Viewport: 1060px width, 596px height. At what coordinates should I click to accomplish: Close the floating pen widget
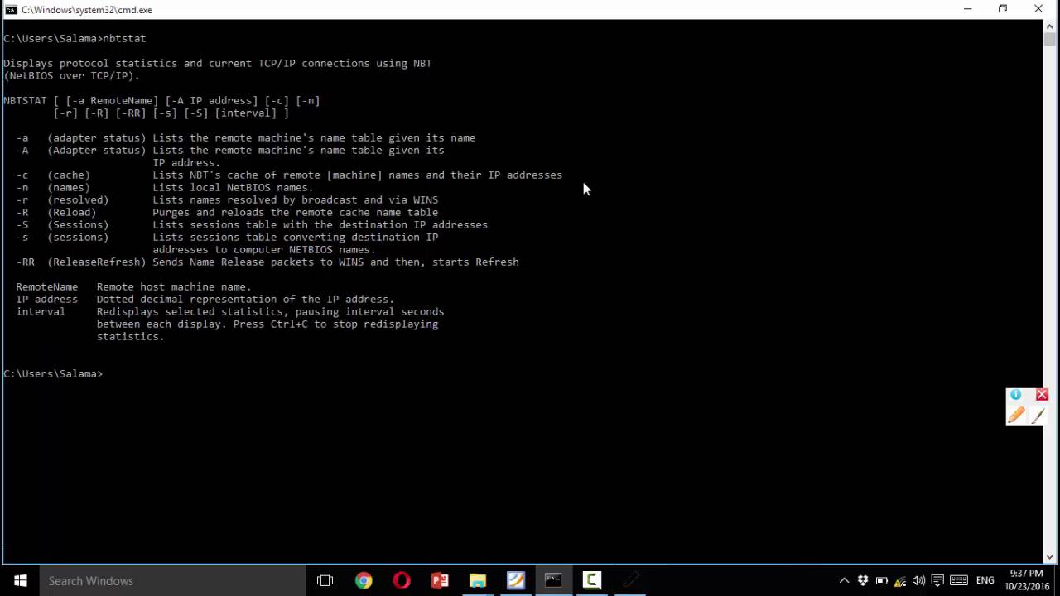[x=1042, y=395]
